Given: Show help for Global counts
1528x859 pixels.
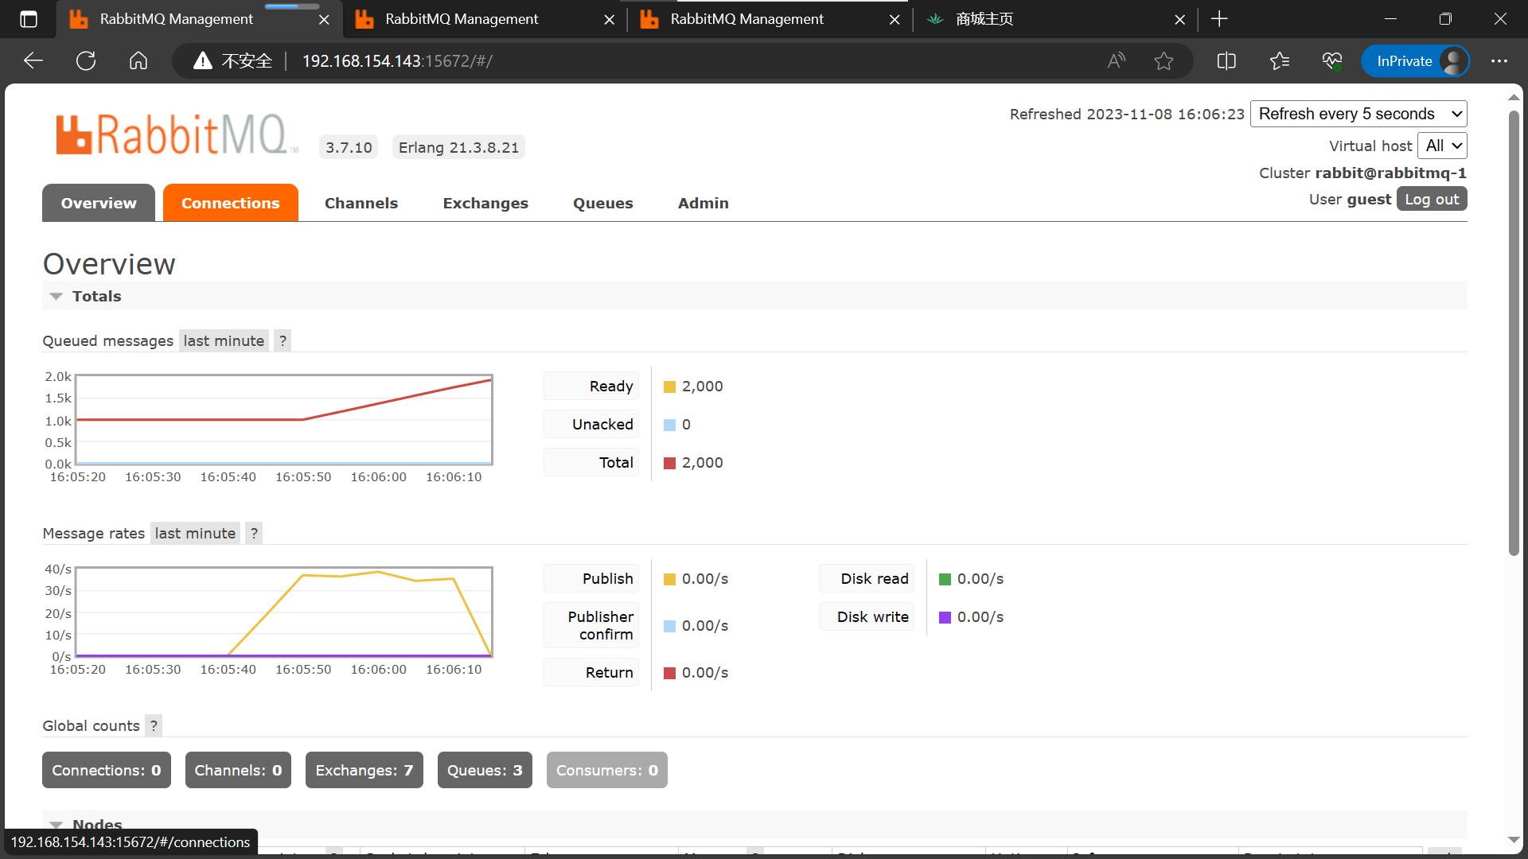Looking at the screenshot, I should (x=154, y=725).
